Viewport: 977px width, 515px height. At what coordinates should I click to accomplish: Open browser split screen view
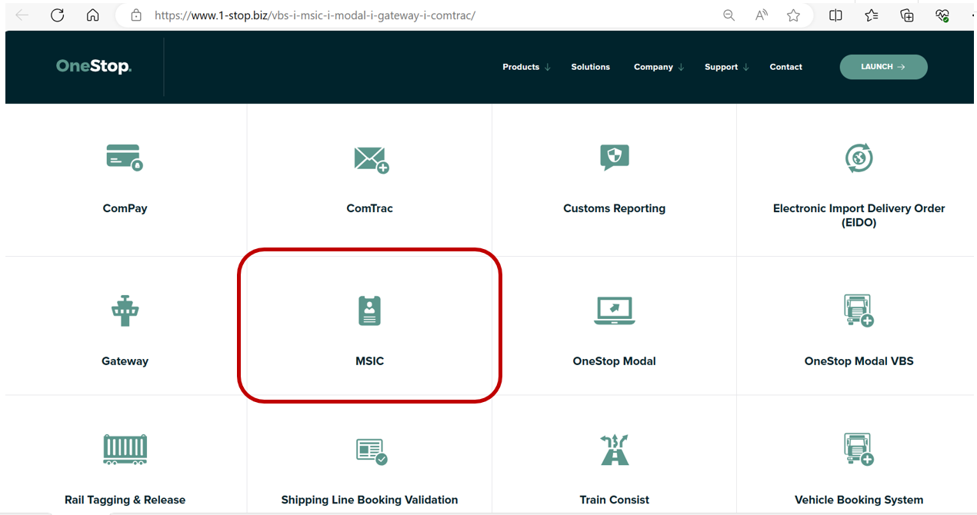point(835,15)
